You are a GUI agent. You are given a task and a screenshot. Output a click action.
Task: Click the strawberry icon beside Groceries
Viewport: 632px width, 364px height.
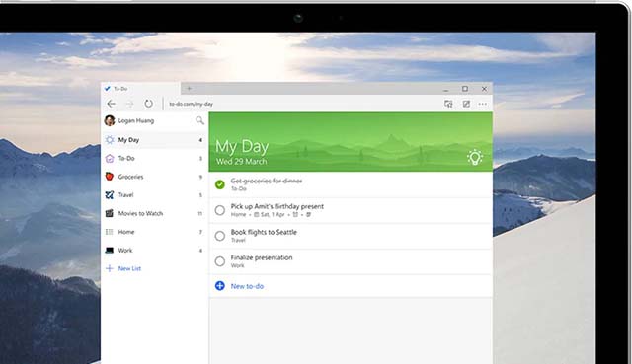point(110,177)
